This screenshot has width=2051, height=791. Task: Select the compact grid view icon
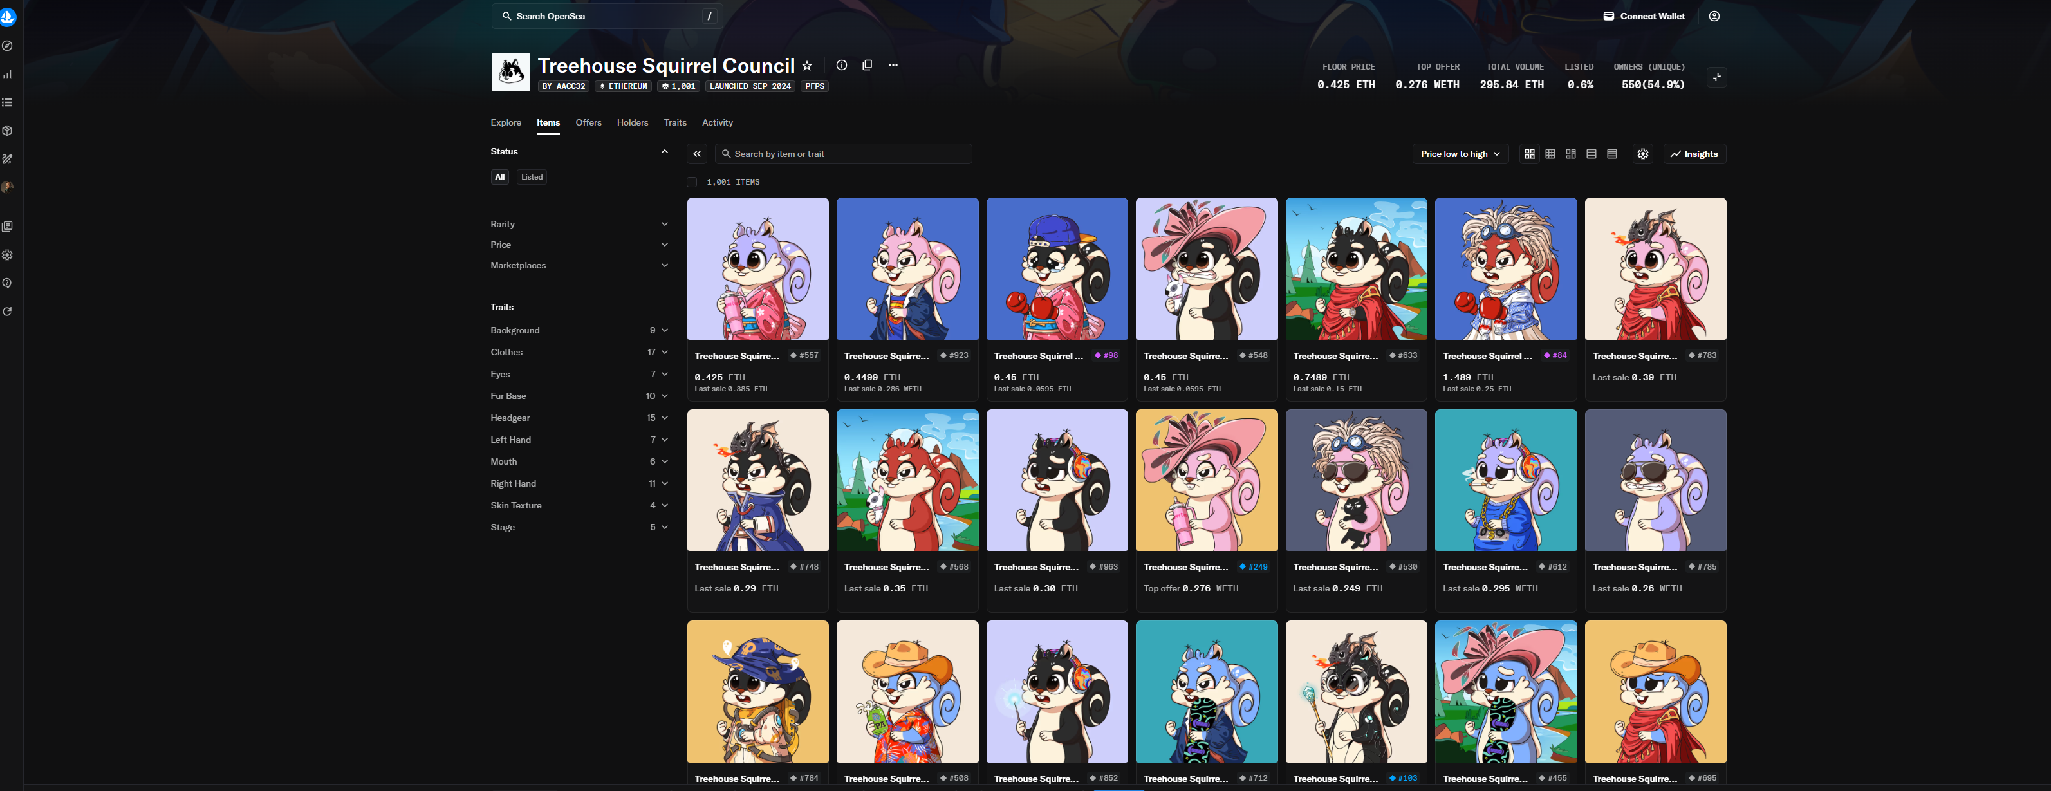pos(1550,154)
